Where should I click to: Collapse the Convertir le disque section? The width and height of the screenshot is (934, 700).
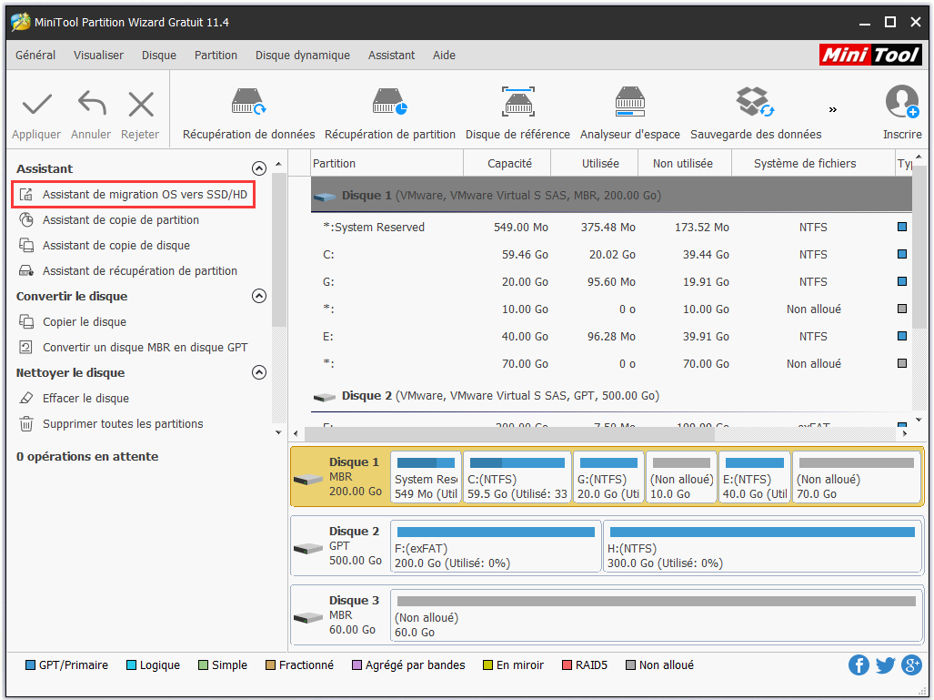click(259, 297)
